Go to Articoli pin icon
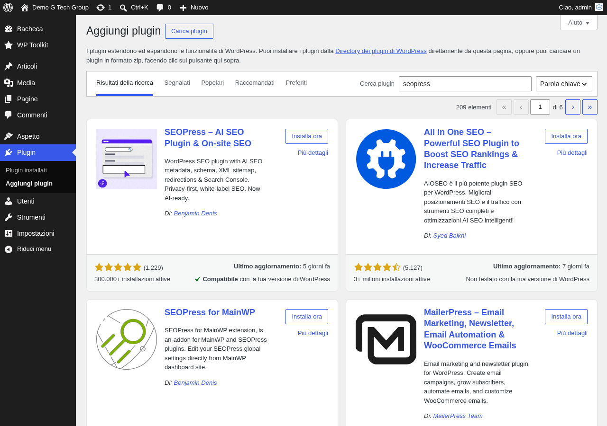 9,66
